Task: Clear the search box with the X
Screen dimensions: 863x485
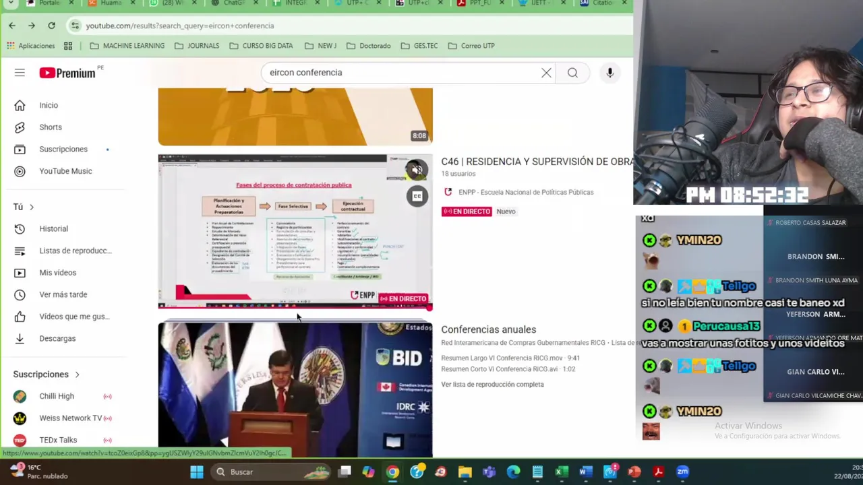Action: pyautogui.click(x=546, y=73)
